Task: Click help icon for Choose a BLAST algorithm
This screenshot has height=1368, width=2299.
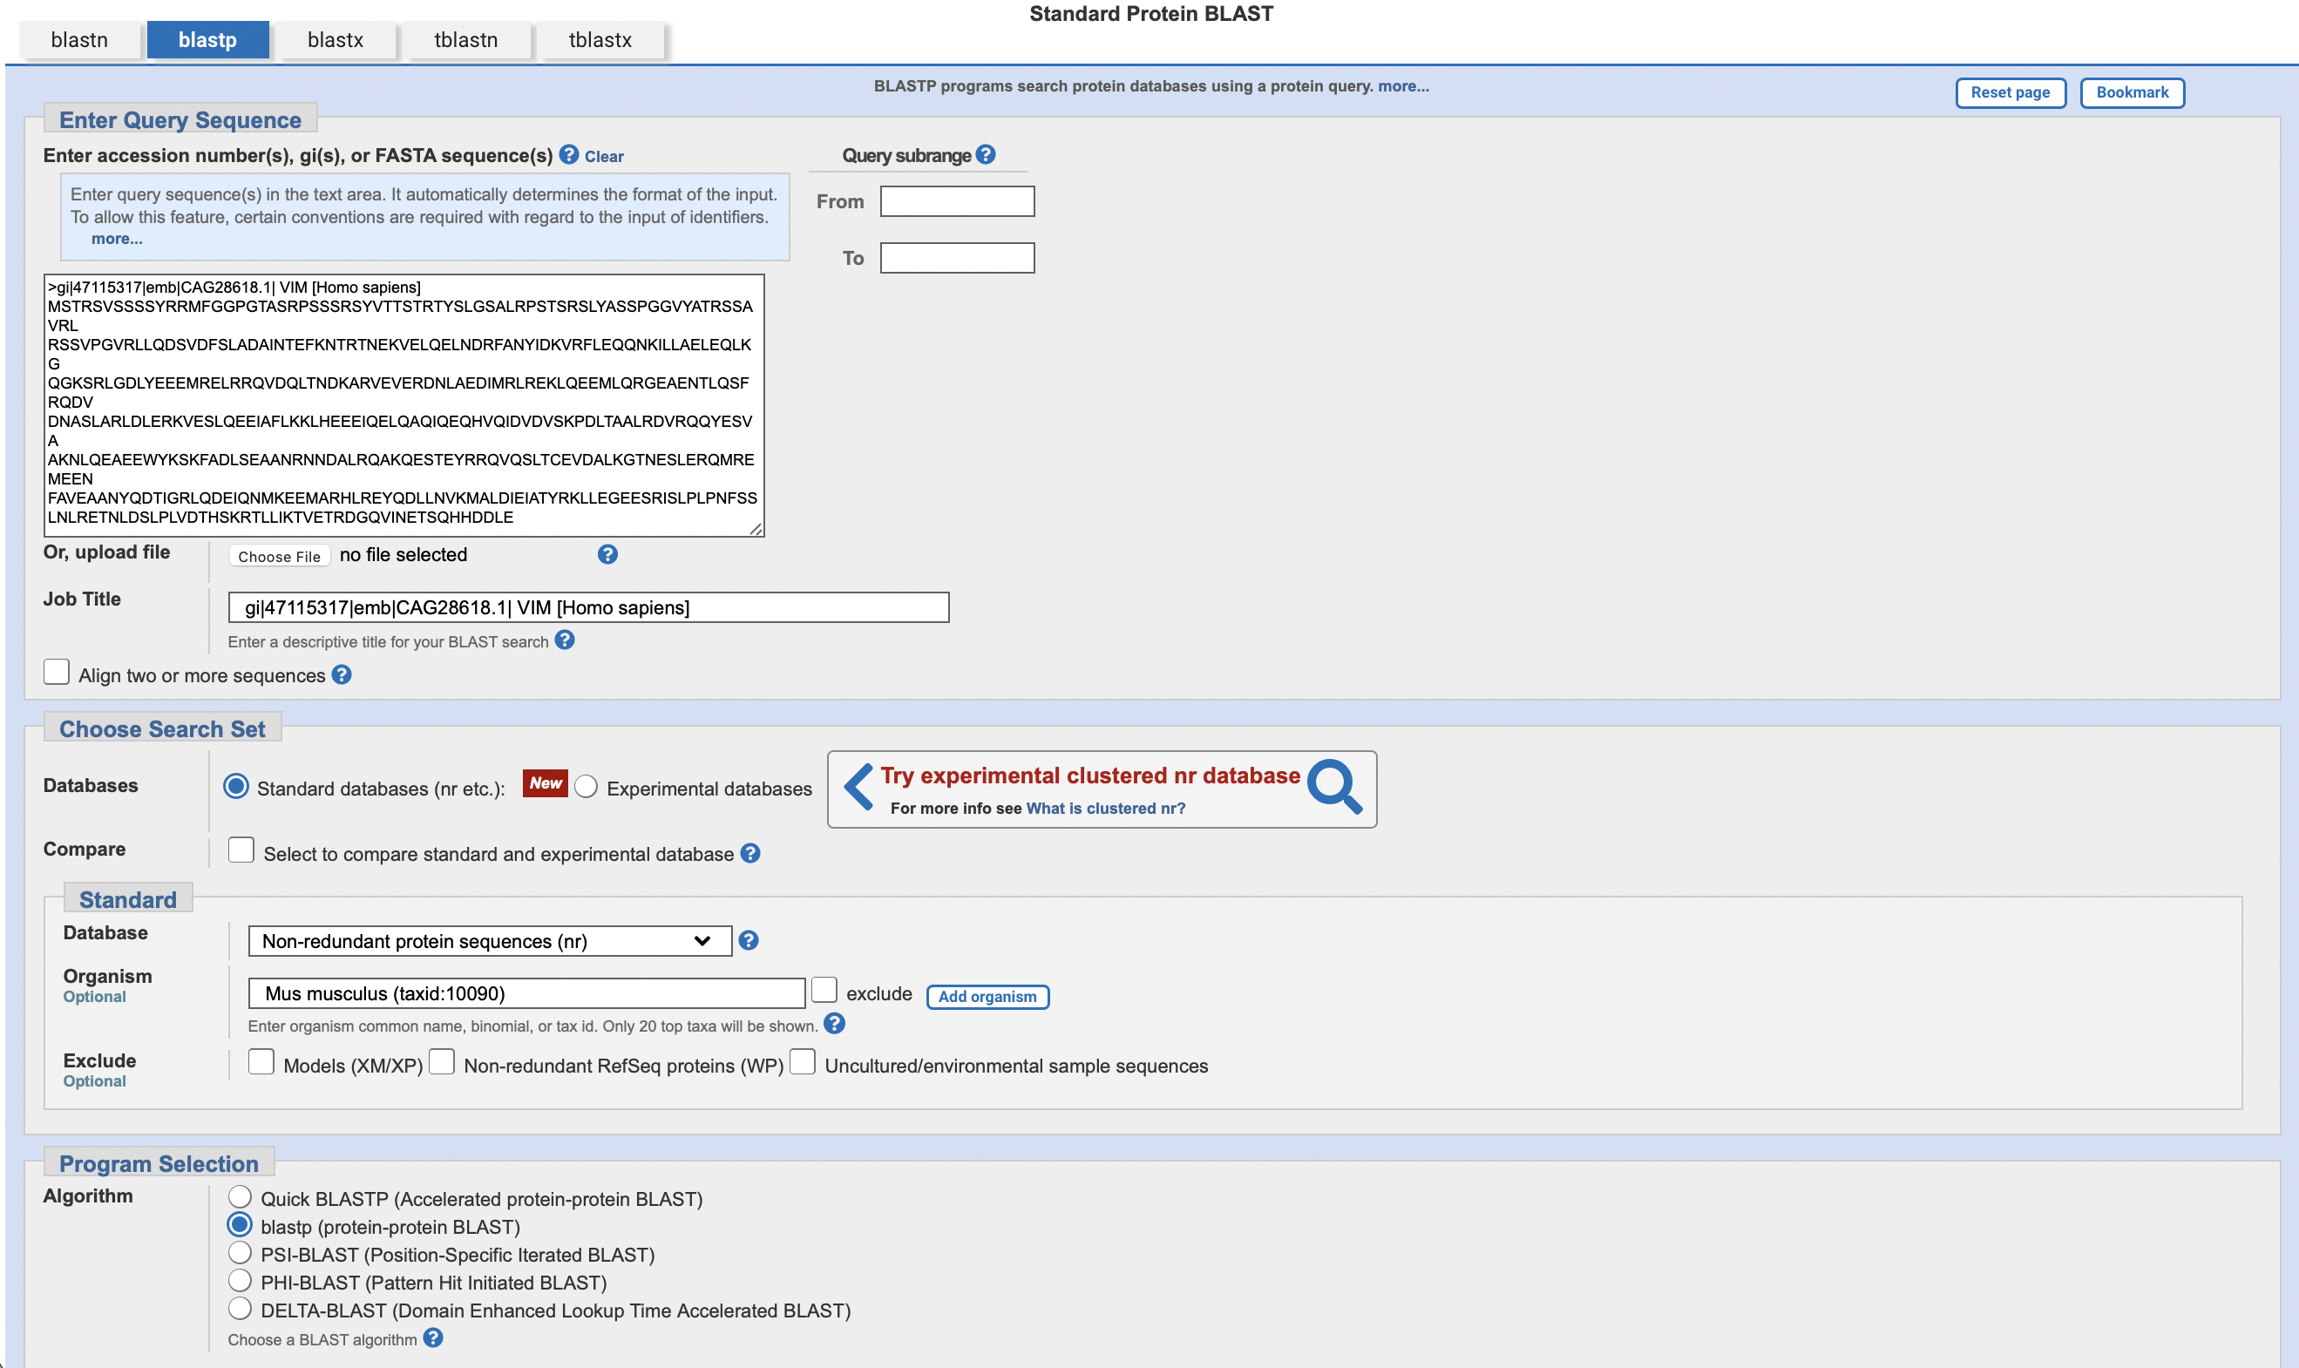Action: [x=433, y=1338]
